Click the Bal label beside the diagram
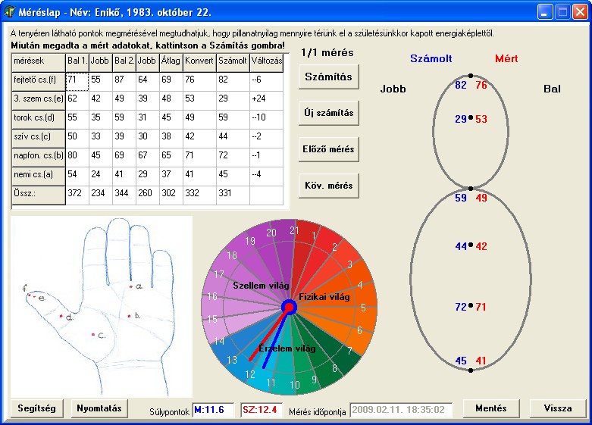This screenshot has width=592, height=425. (552, 89)
